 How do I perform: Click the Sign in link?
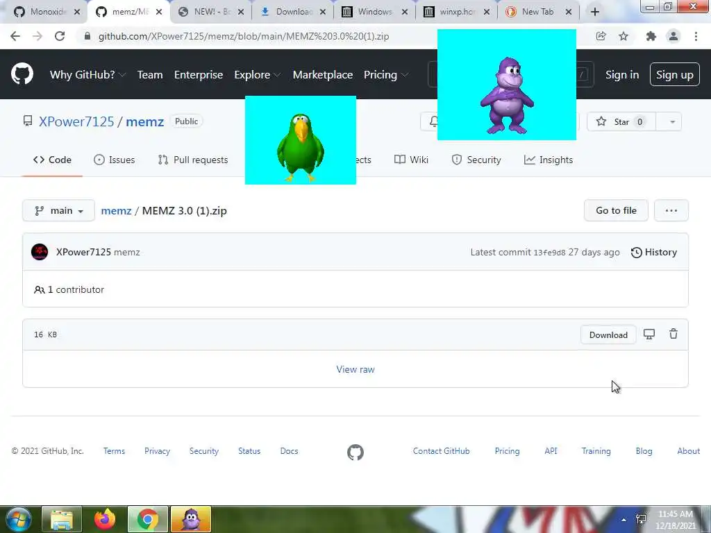[622, 75]
